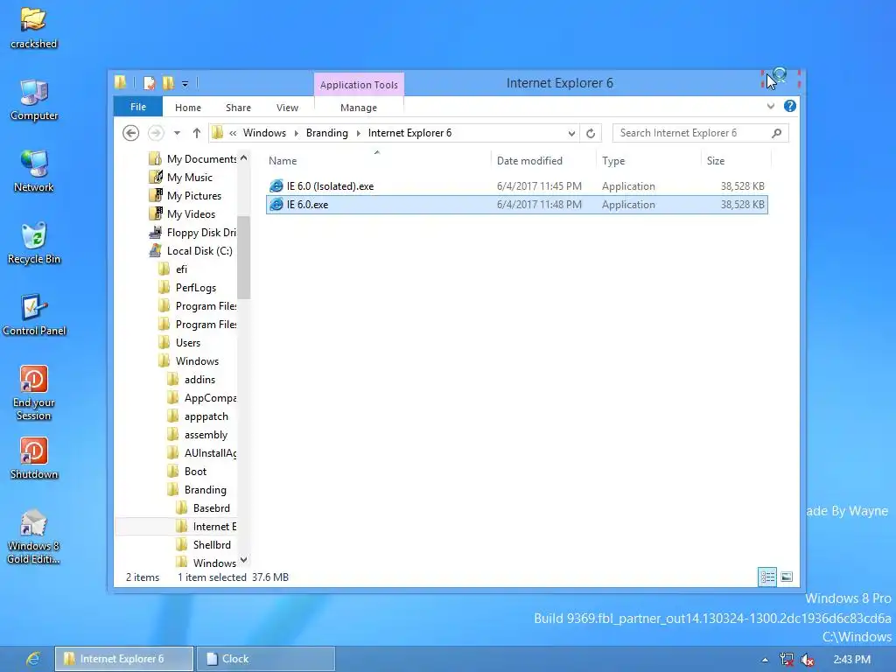
Task: Click the taskbar clock showing 2:43 PM
Action: pos(851,660)
